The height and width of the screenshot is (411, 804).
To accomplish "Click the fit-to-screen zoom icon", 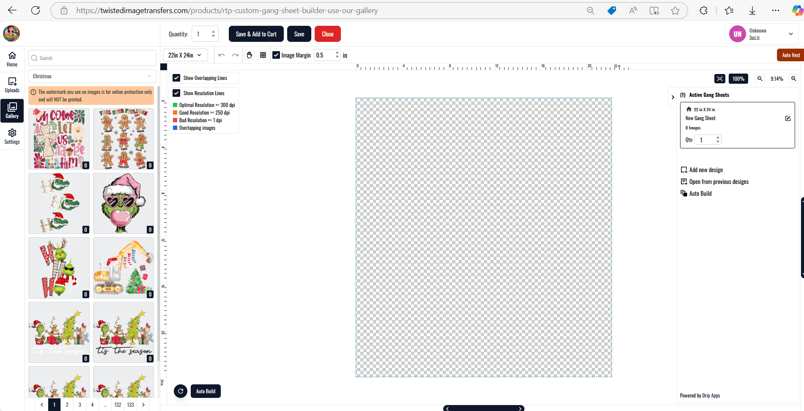I will (719, 79).
